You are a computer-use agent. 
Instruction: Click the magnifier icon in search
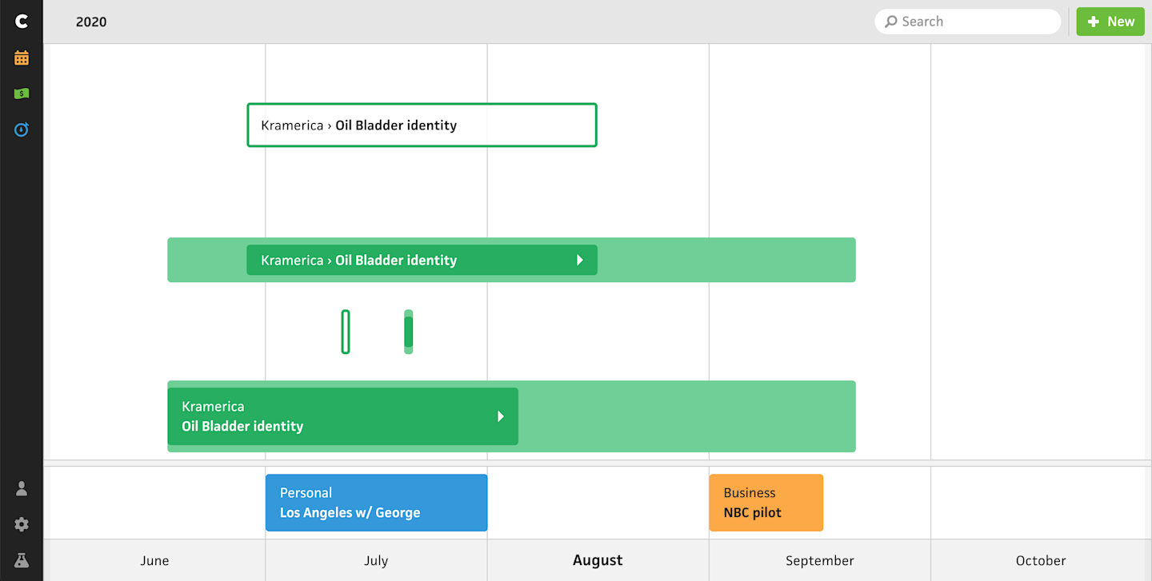(890, 22)
